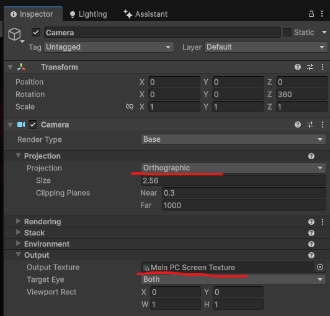
Task: Open the Render Type Base dropdown
Action: [x=233, y=139]
